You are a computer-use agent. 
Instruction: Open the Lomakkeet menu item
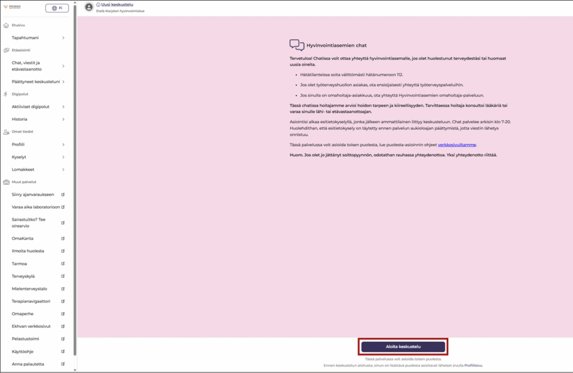pos(24,170)
